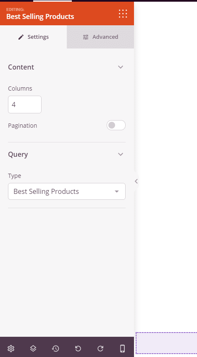Click the Content section heading
This screenshot has height=357, width=197.
[21, 67]
